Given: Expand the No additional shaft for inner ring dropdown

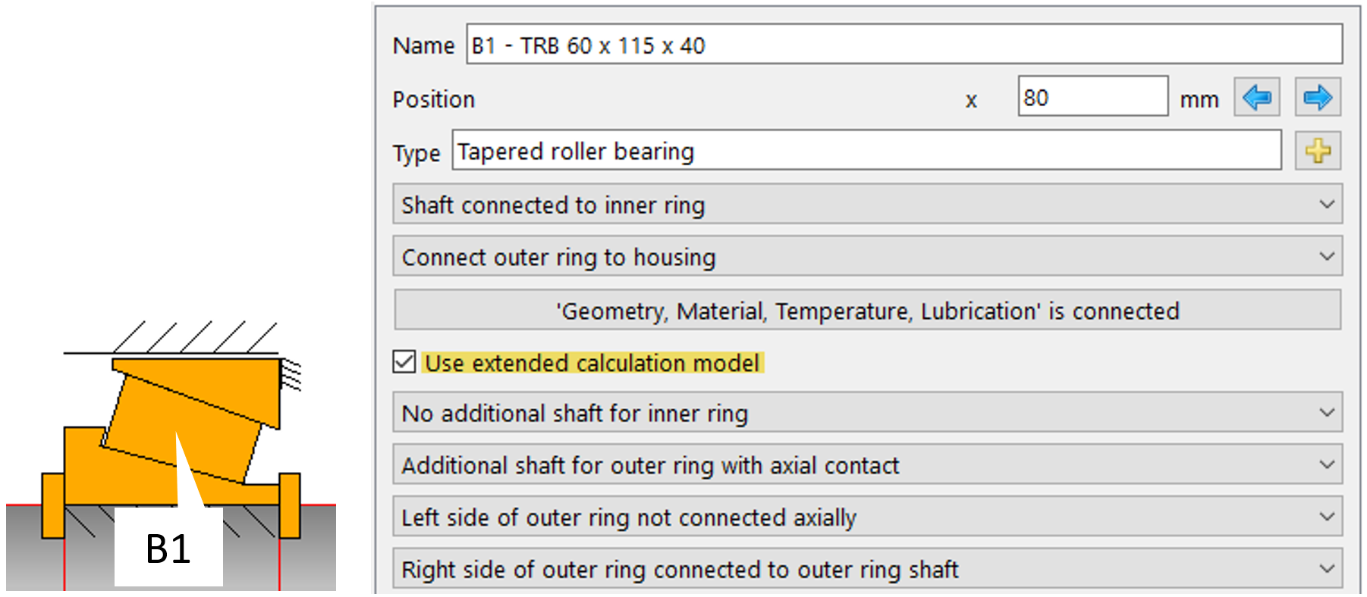Looking at the screenshot, I should coord(867,413).
